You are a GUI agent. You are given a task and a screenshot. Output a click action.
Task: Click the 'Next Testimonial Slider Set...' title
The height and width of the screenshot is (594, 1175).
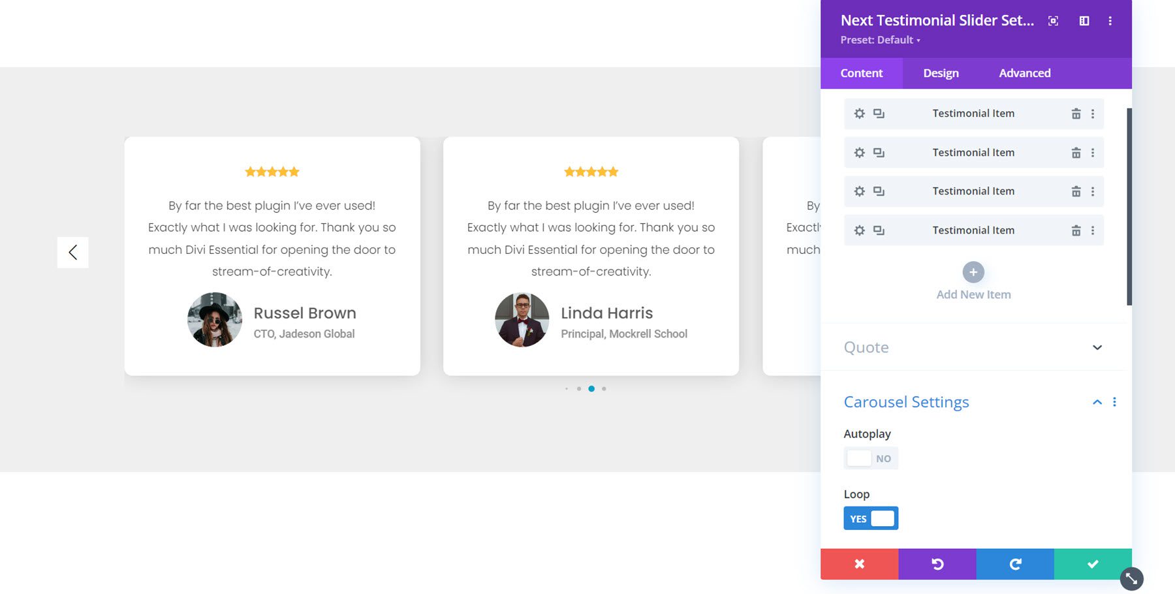937,21
